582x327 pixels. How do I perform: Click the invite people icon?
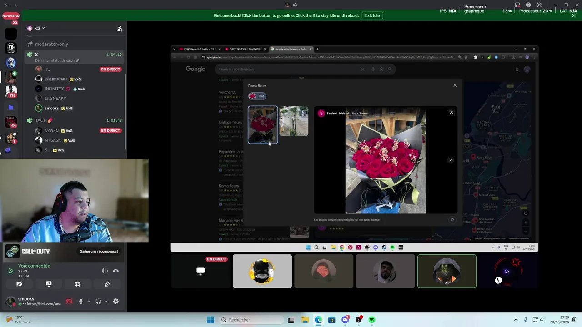(x=120, y=29)
